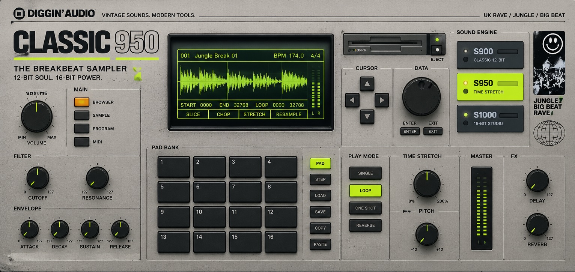Click the Copy button
The height and width of the screenshot is (272, 575).
[320, 228]
